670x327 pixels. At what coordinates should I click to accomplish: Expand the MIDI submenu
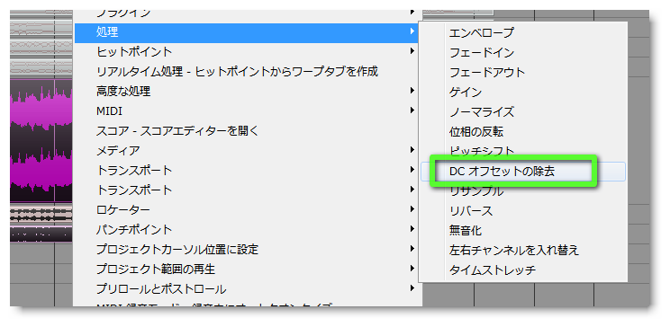click(248, 110)
